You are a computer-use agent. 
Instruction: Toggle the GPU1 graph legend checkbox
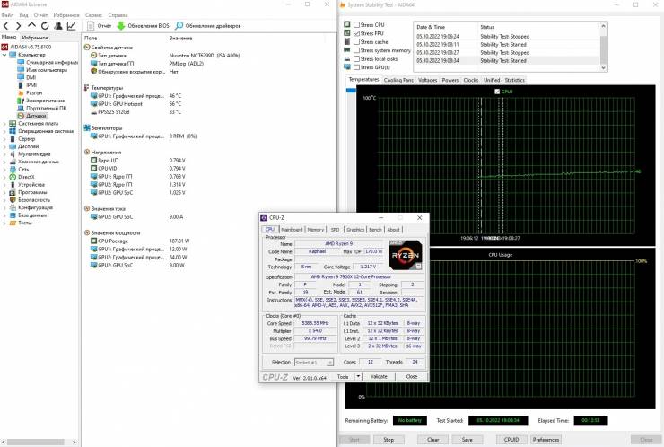pos(497,92)
